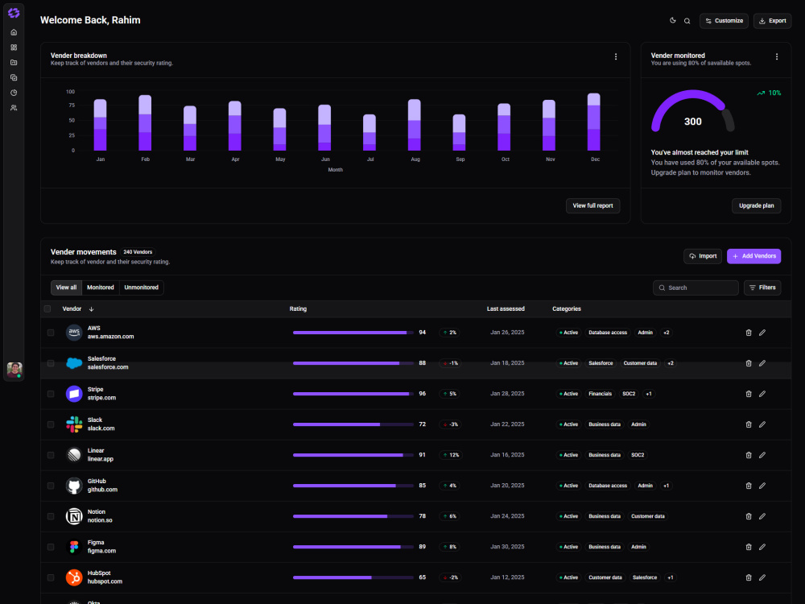This screenshot has width=805, height=604.
Task: Click the Import button
Action: coord(703,256)
